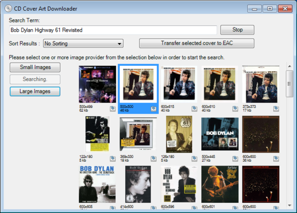The height and width of the screenshot is (213, 297).
Task: Click the scrollbar down arrow
Action: pos(289,205)
